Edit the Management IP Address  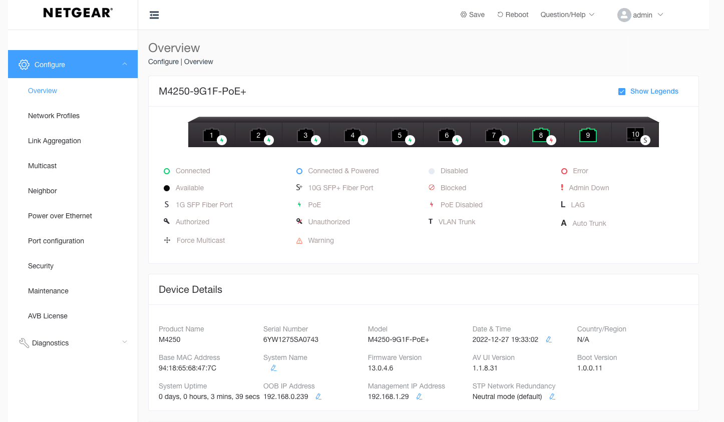click(x=419, y=396)
